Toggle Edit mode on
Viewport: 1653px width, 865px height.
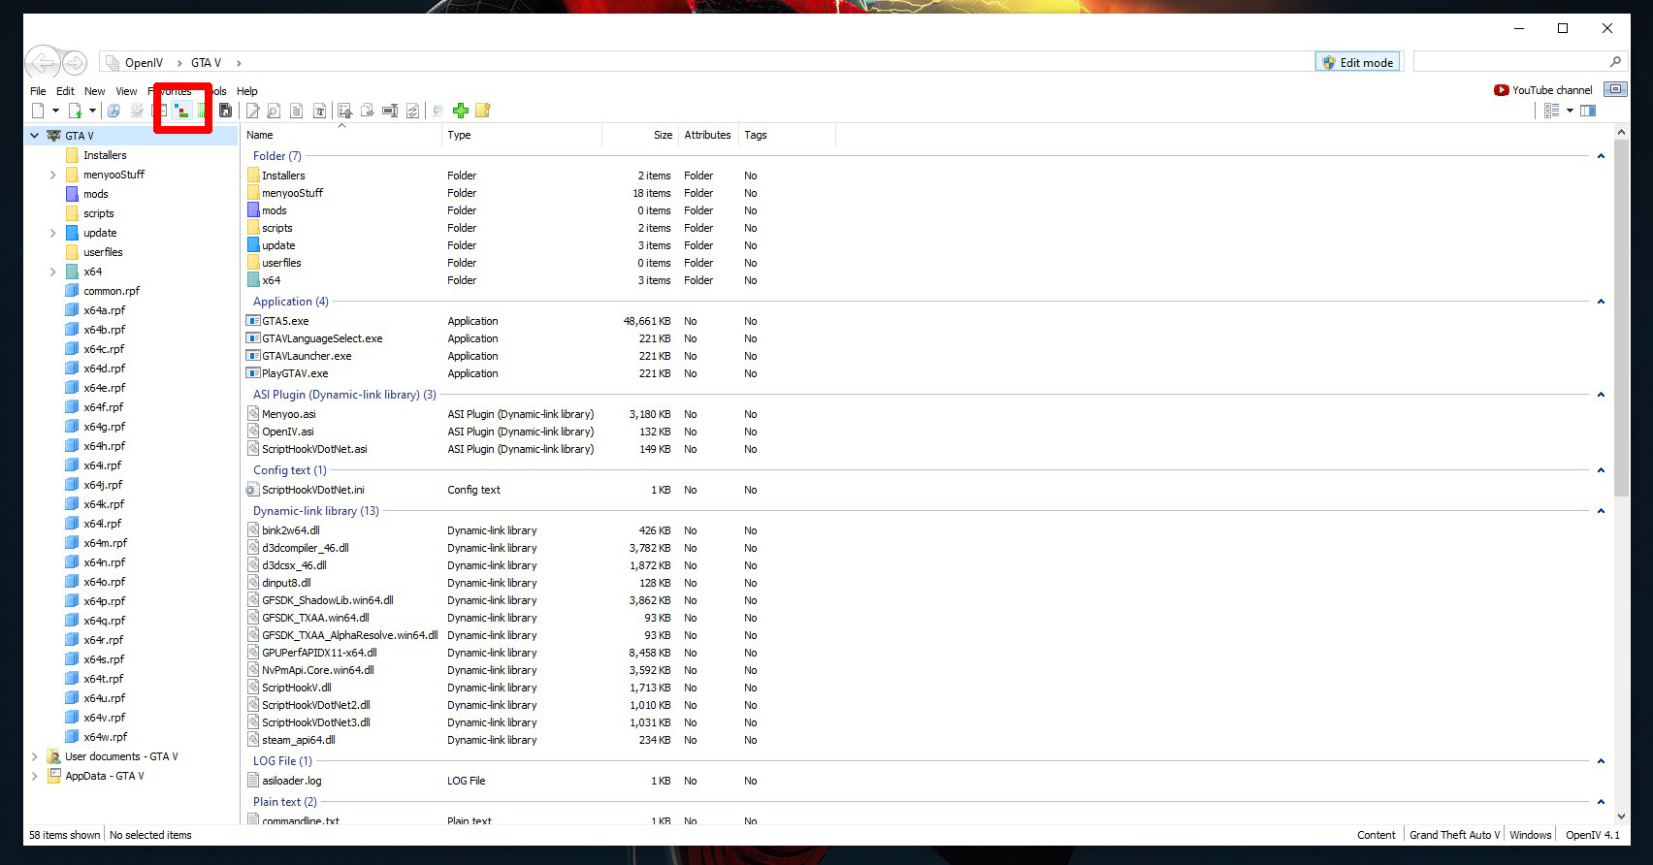(1357, 62)
